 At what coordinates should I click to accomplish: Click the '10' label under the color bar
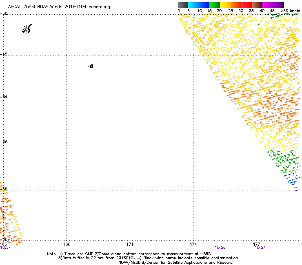coord(200,11)
